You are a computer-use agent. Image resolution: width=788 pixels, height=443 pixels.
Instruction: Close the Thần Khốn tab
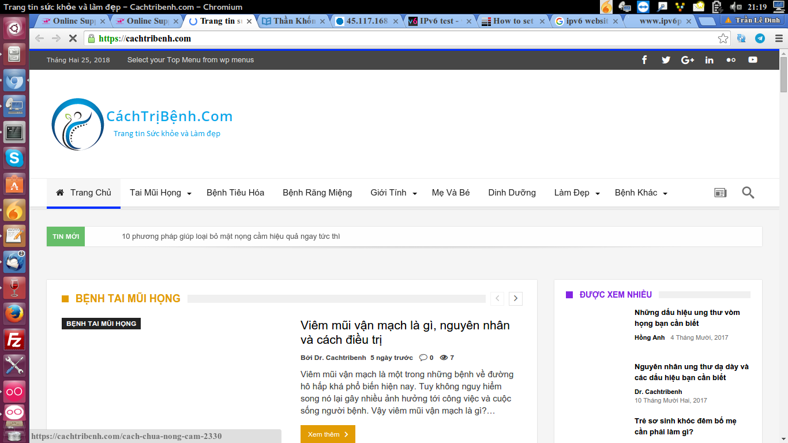[x=322, y=21]
